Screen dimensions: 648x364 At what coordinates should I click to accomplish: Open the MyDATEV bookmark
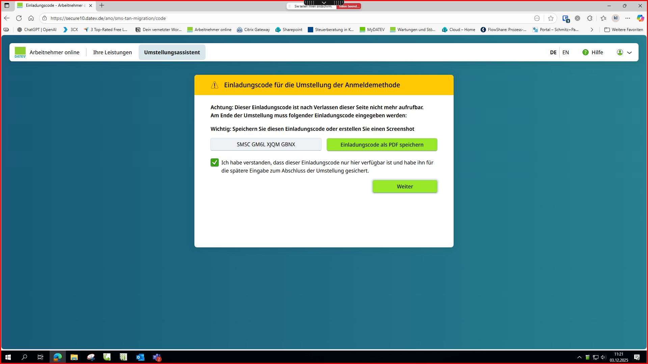coord(372,30)
